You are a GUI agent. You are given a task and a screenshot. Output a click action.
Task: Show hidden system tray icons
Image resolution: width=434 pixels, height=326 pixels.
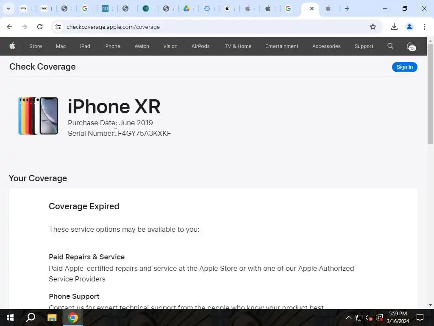349,318
